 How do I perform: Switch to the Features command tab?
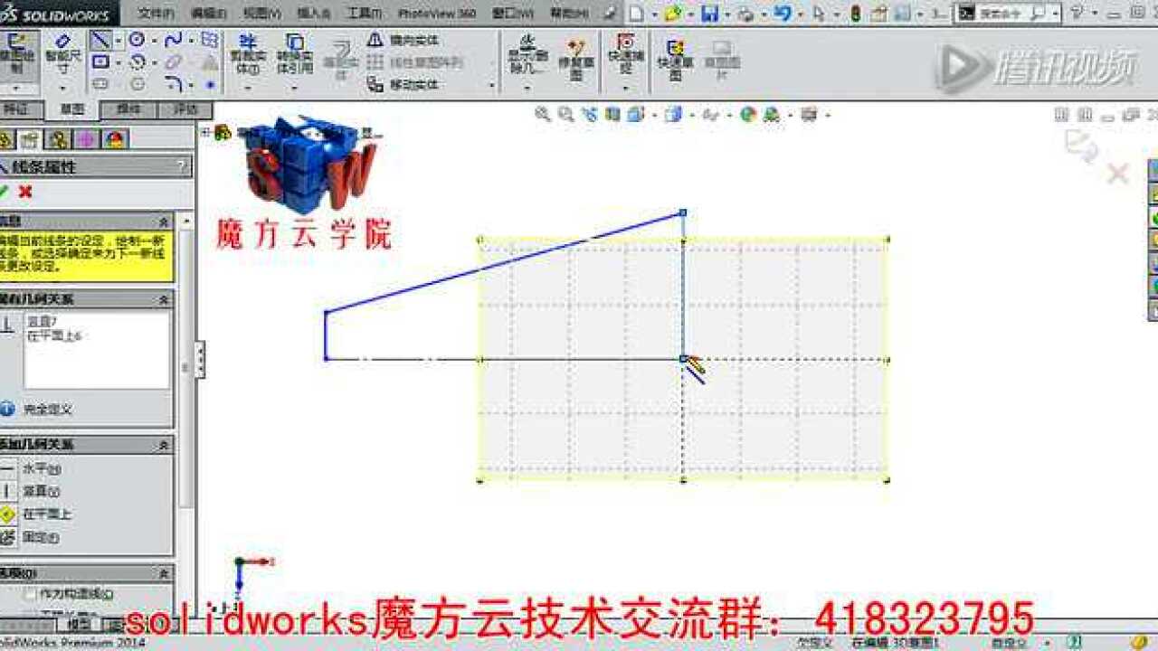point(18,109)
